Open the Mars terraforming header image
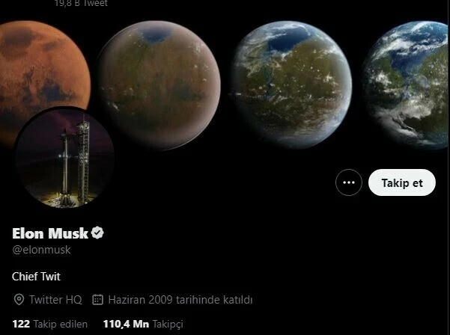 coord(224,83)
